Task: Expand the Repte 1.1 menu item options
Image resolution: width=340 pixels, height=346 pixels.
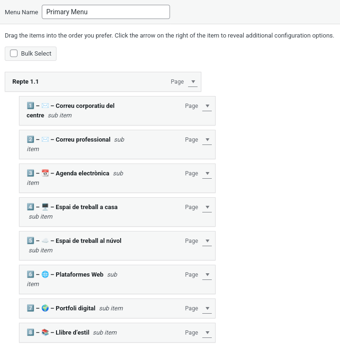Action: pos(192,82)
